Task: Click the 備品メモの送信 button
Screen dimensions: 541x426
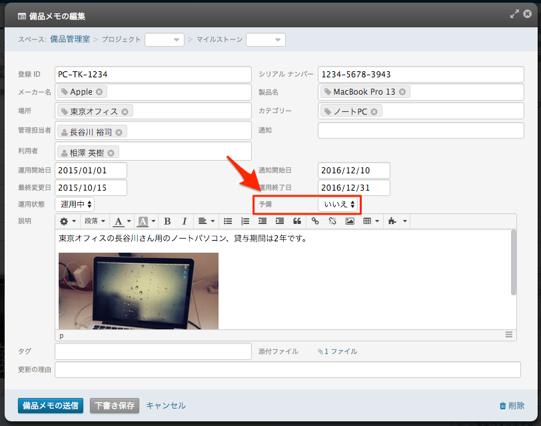Action: 51,405
